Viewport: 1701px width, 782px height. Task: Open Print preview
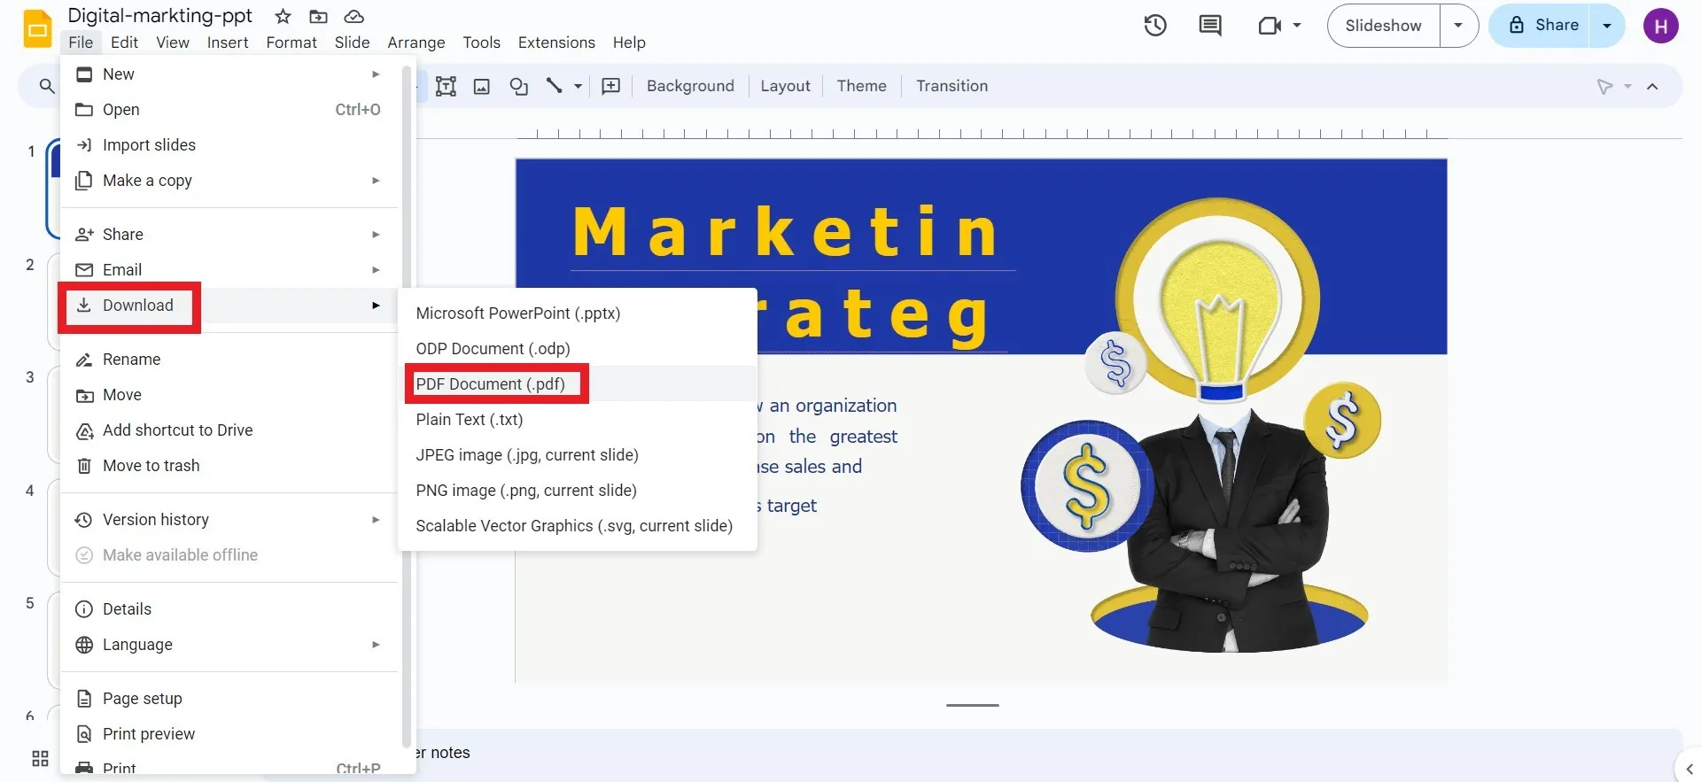(x=229, y=734)
